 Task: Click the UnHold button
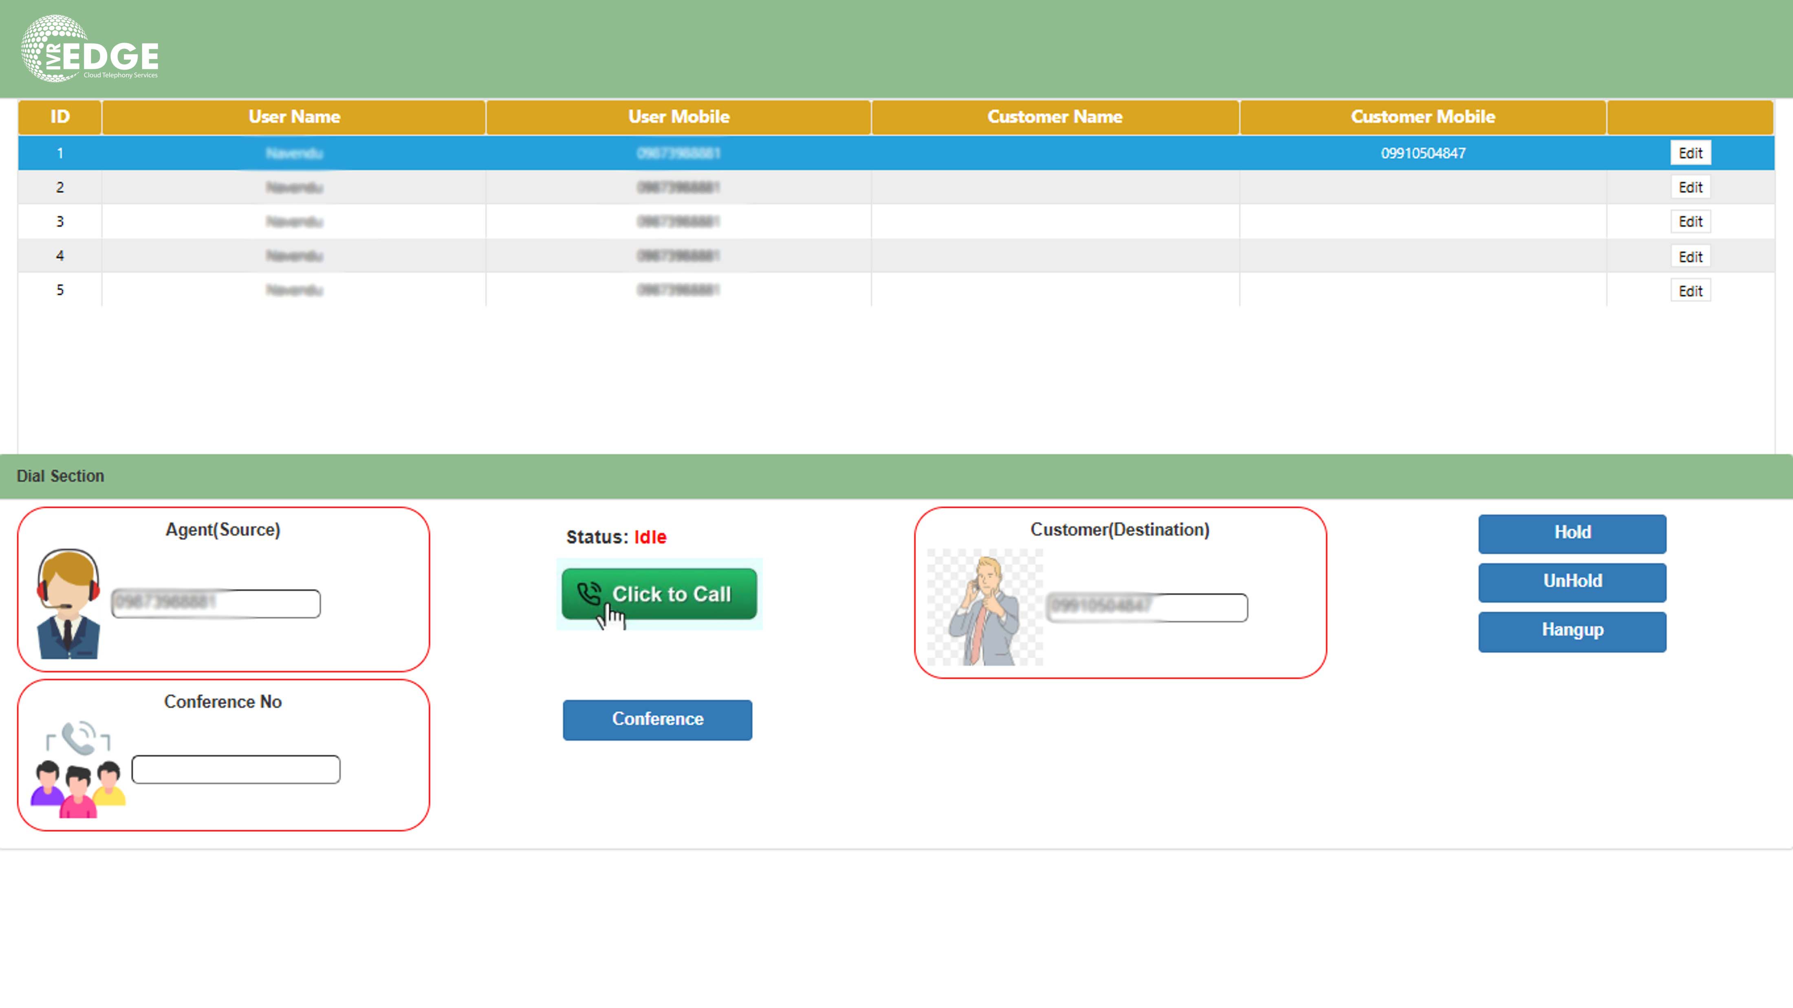(x=1572, y=582)
